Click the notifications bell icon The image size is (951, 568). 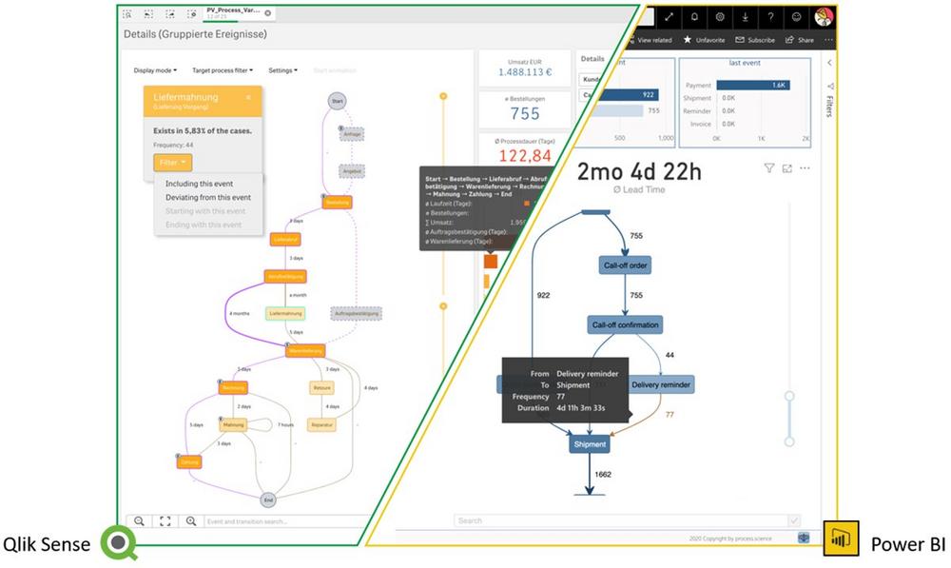pos(693,17)
